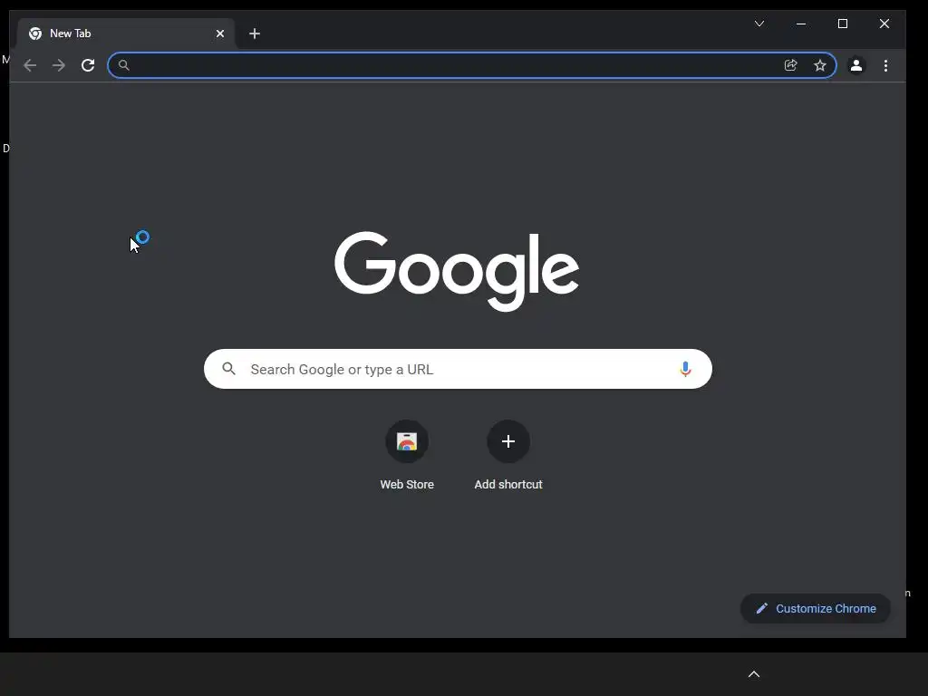Click the magnifier icon in the Google search box

[229, 369]
